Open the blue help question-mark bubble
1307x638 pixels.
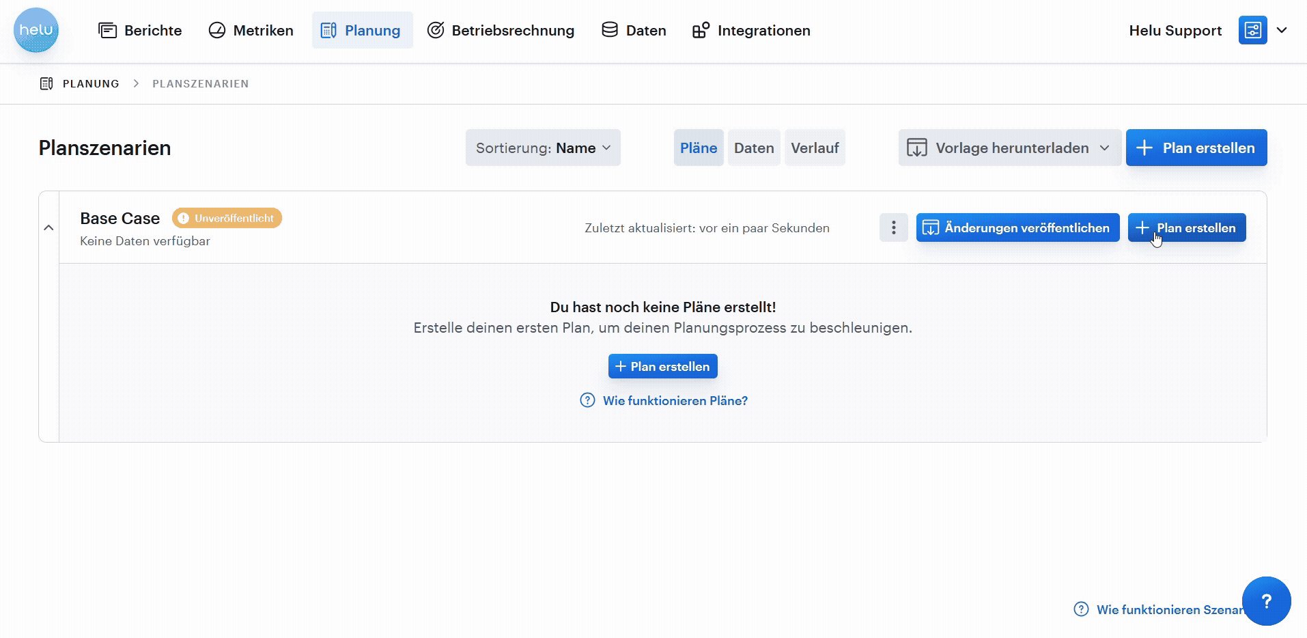1266,601
